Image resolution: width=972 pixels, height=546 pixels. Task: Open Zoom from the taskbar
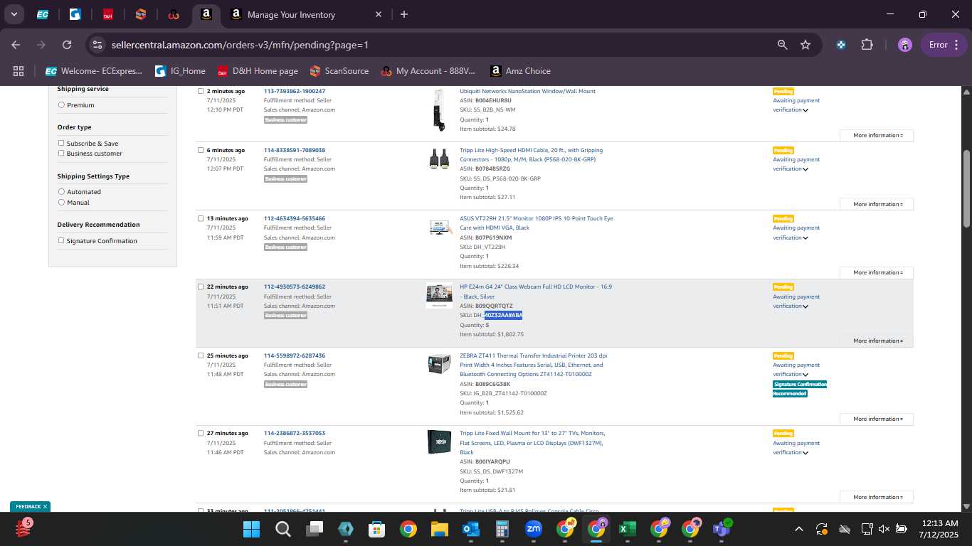tap(533, 529)
